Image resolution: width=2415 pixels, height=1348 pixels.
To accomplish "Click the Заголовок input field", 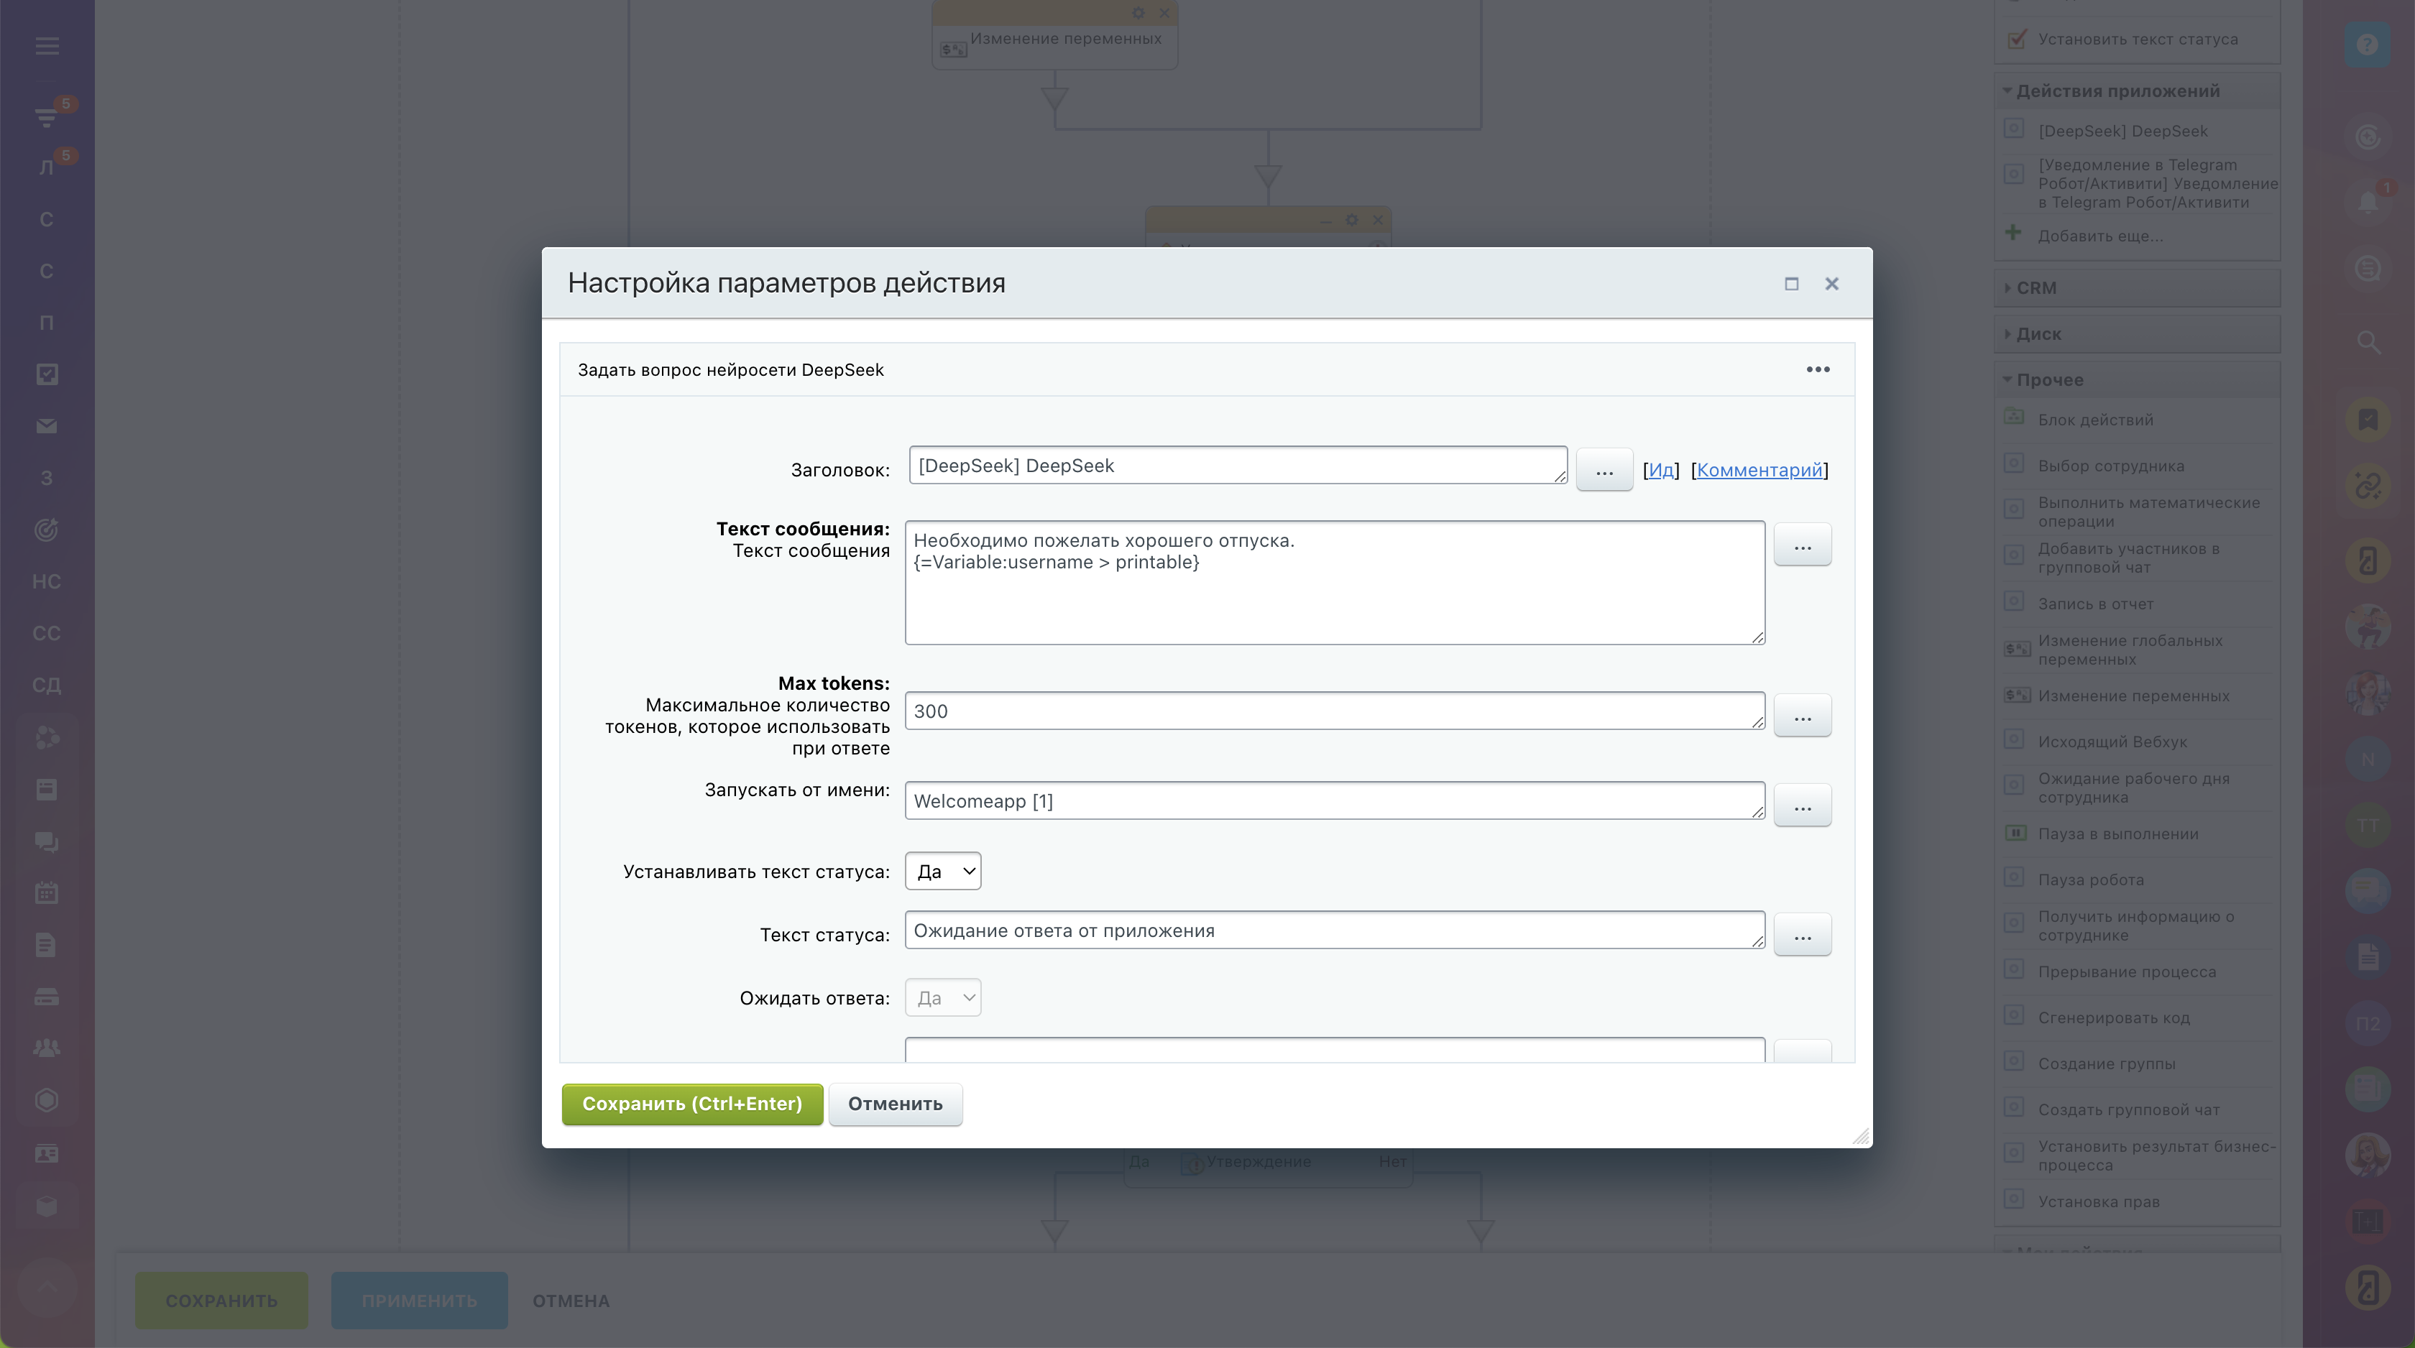I will [x=1236, y=466].
